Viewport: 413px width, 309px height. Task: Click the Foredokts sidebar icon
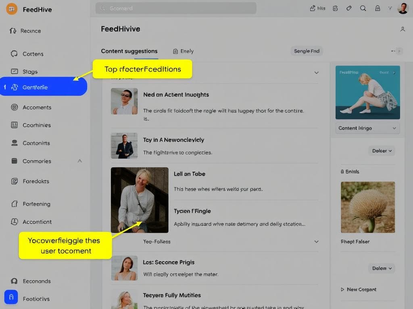pyautogui.click(x=15, y=181)
